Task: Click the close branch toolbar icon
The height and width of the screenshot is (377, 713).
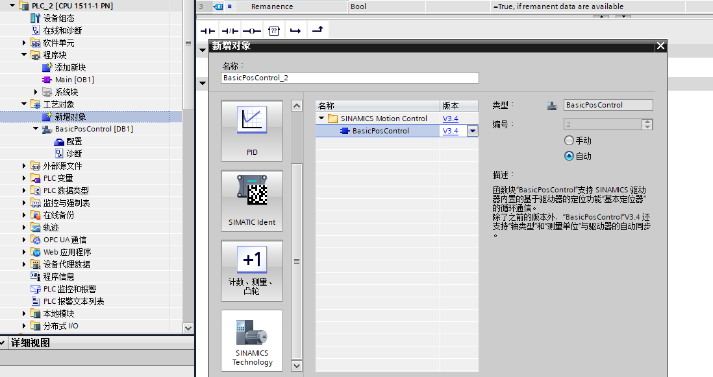Action: (318, 30)
